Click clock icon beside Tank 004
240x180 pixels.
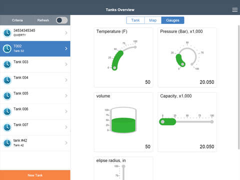(x=7, y=80)
